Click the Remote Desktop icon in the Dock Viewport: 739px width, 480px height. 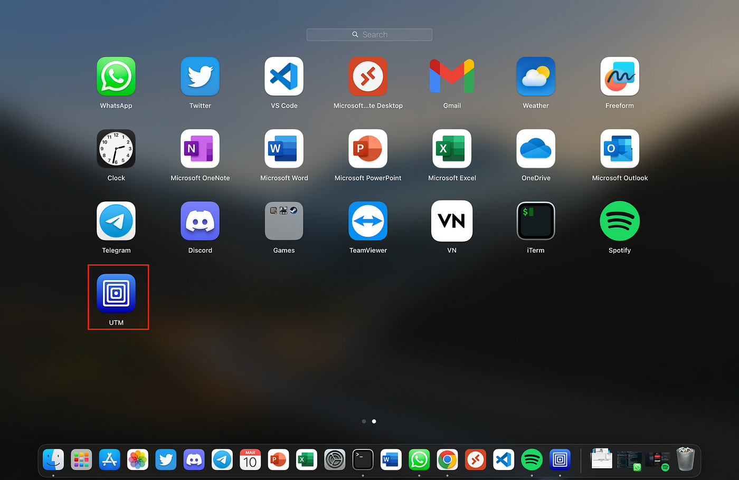coord(476,460)
